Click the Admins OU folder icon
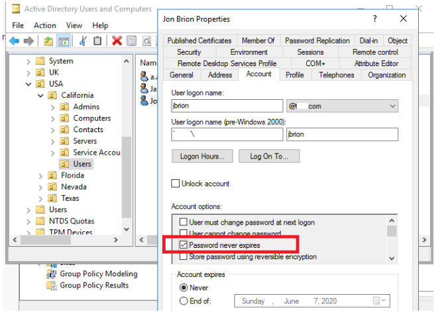This screenshot has height=312, width=448. pyautogui.click(x=64, y=106)
